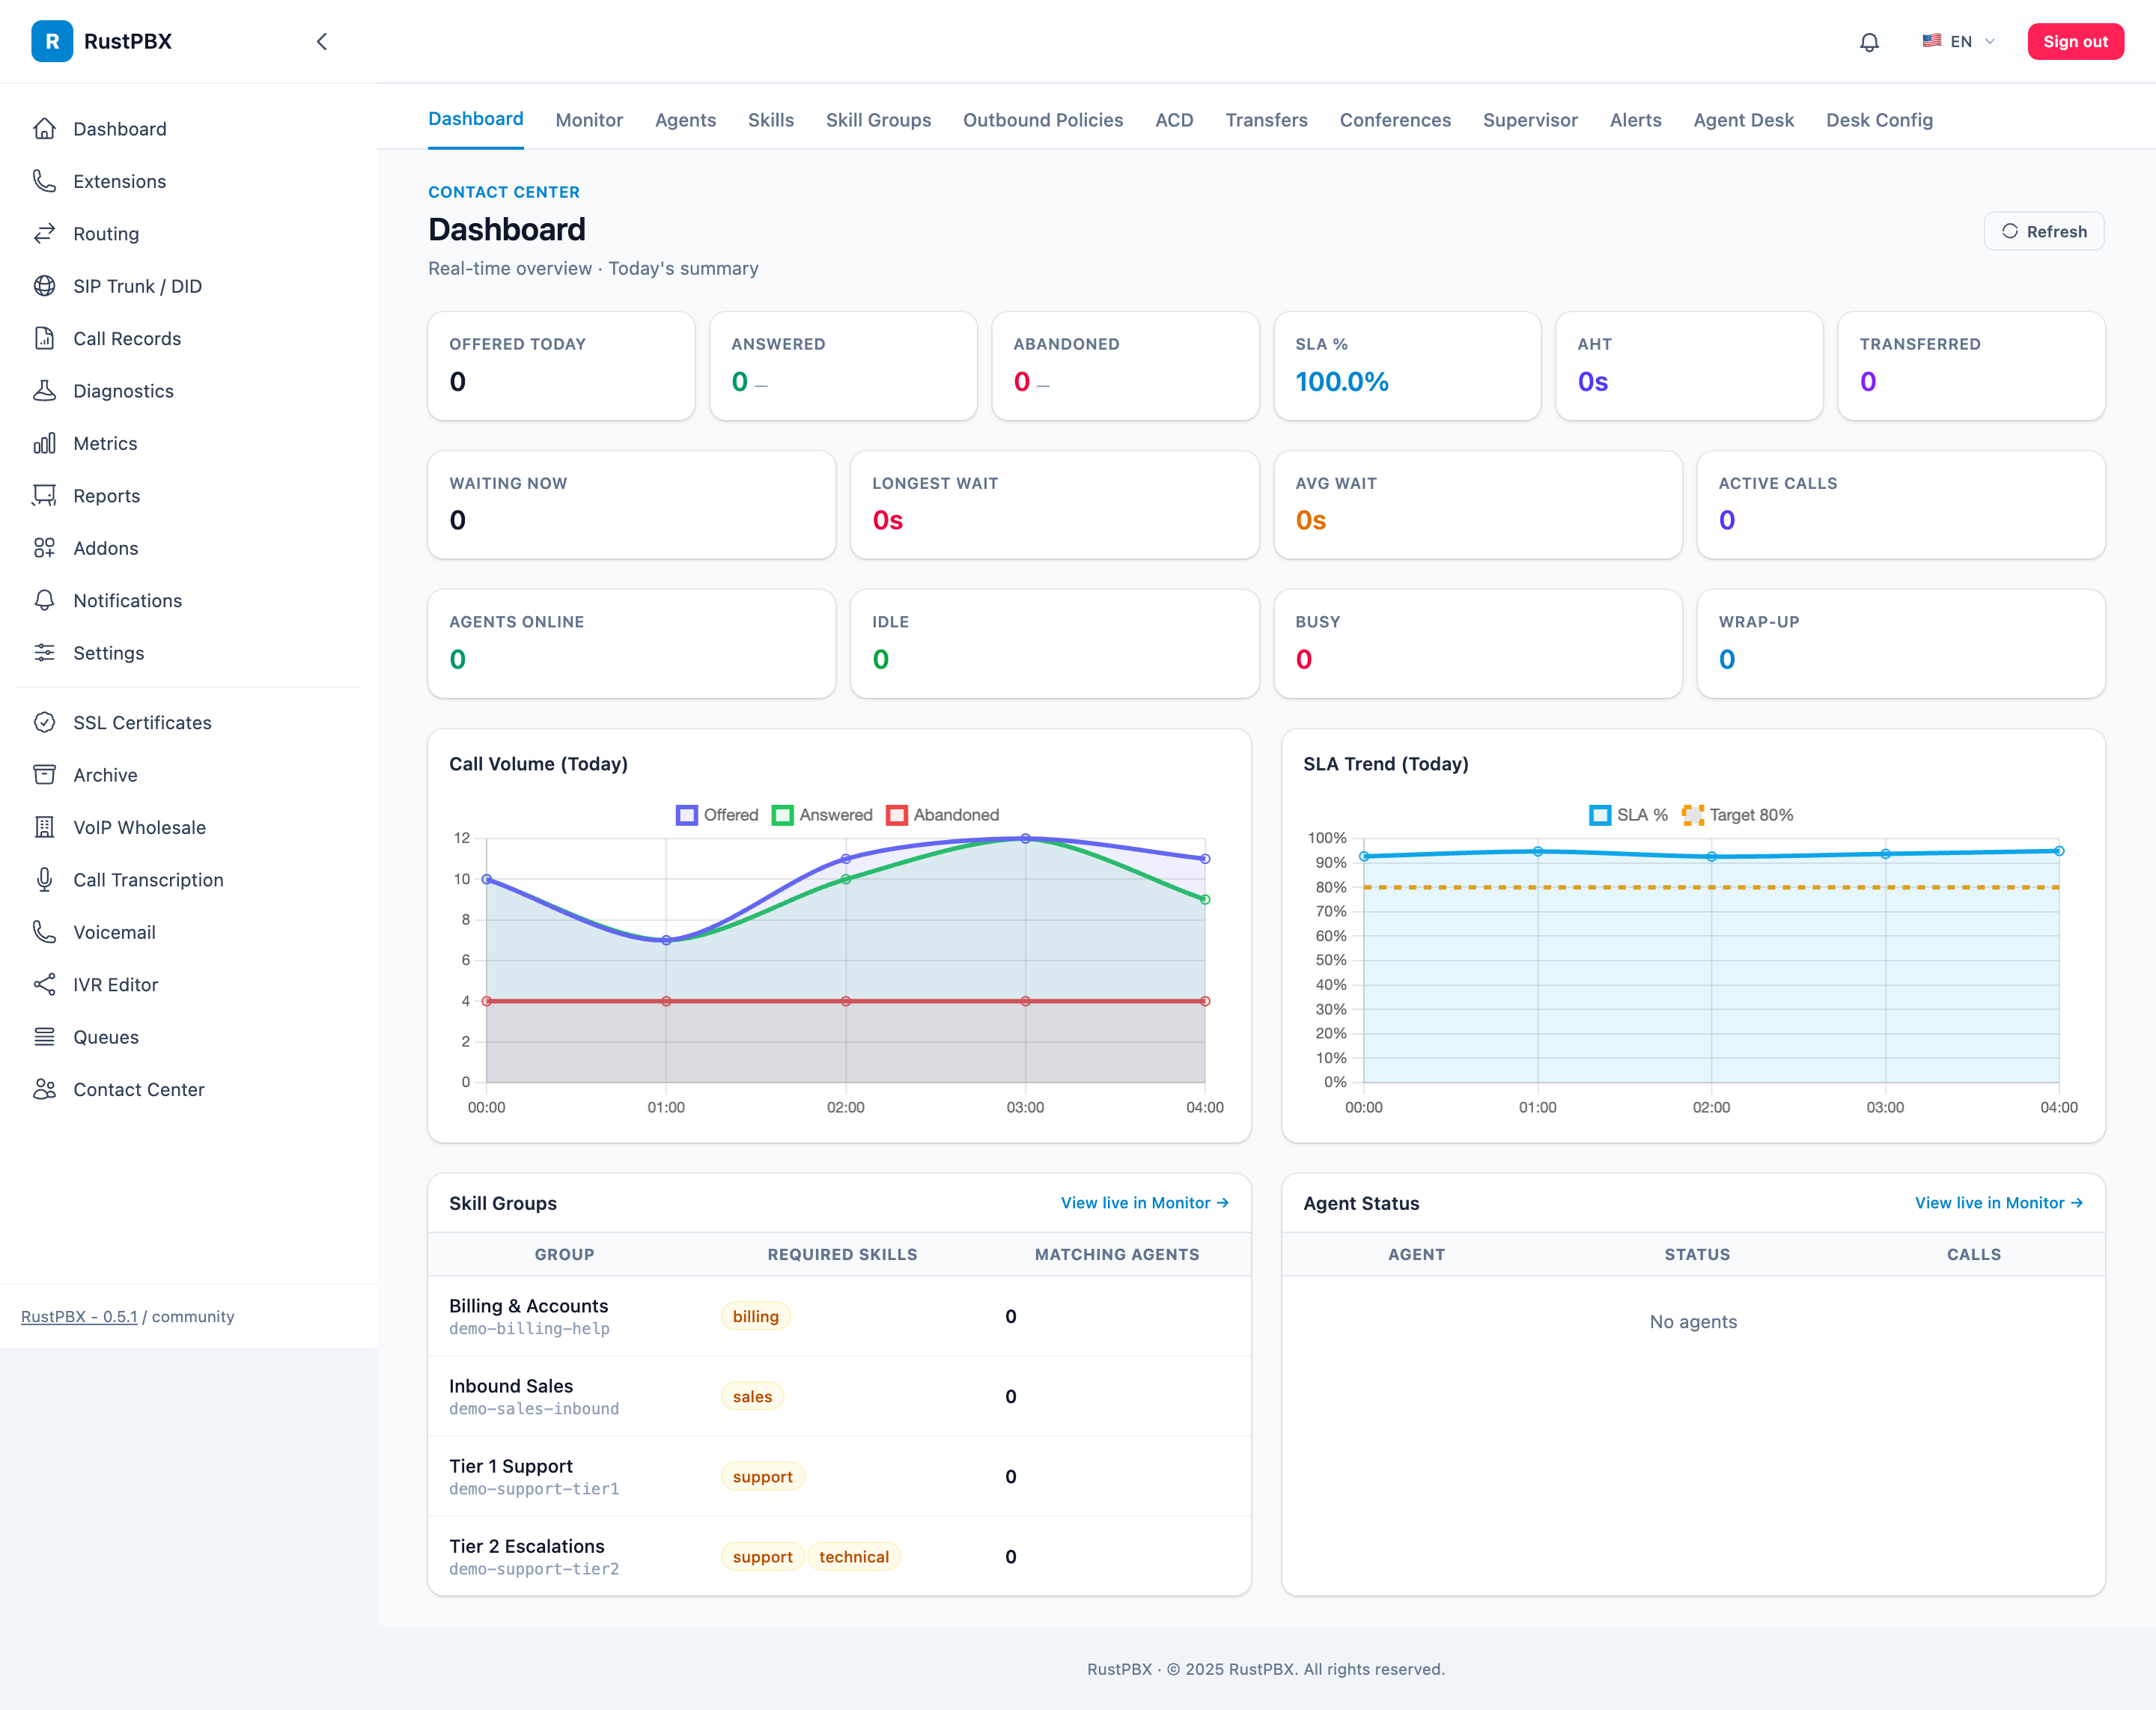Image resolution: width=2156 pixels, height=1710 pixels.
Task: Click the Billing & Accounts group row
Action: 839,1316
